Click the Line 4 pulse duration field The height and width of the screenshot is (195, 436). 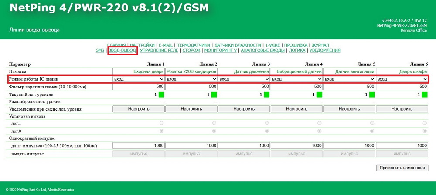pyautogui.click(x=296, y=145)
